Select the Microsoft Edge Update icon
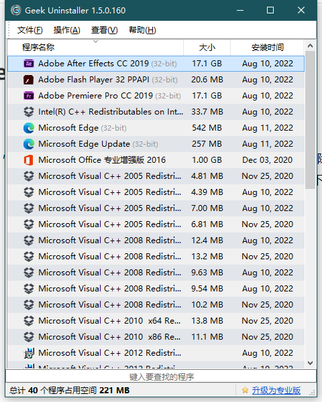 [x=29, y=144]
